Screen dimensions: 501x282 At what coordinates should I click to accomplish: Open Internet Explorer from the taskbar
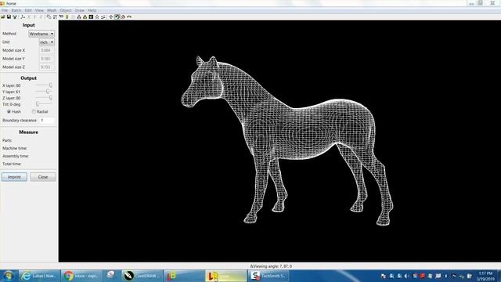(x=39, y=276)
